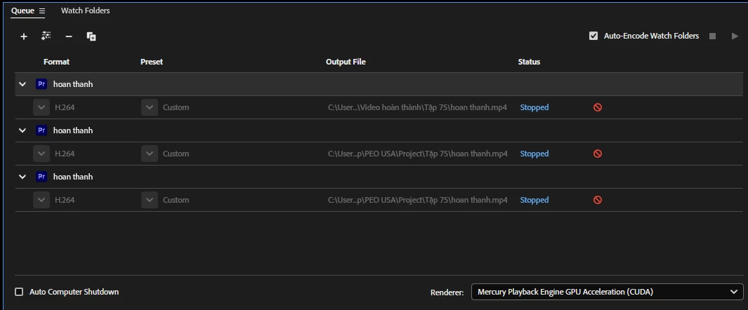Click the red stopped icon in third job
The image size is (748, 310).
pyautogui.click(x=597, y=200)
